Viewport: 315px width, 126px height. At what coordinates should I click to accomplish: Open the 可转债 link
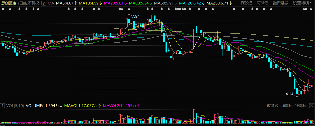[263, 3]
